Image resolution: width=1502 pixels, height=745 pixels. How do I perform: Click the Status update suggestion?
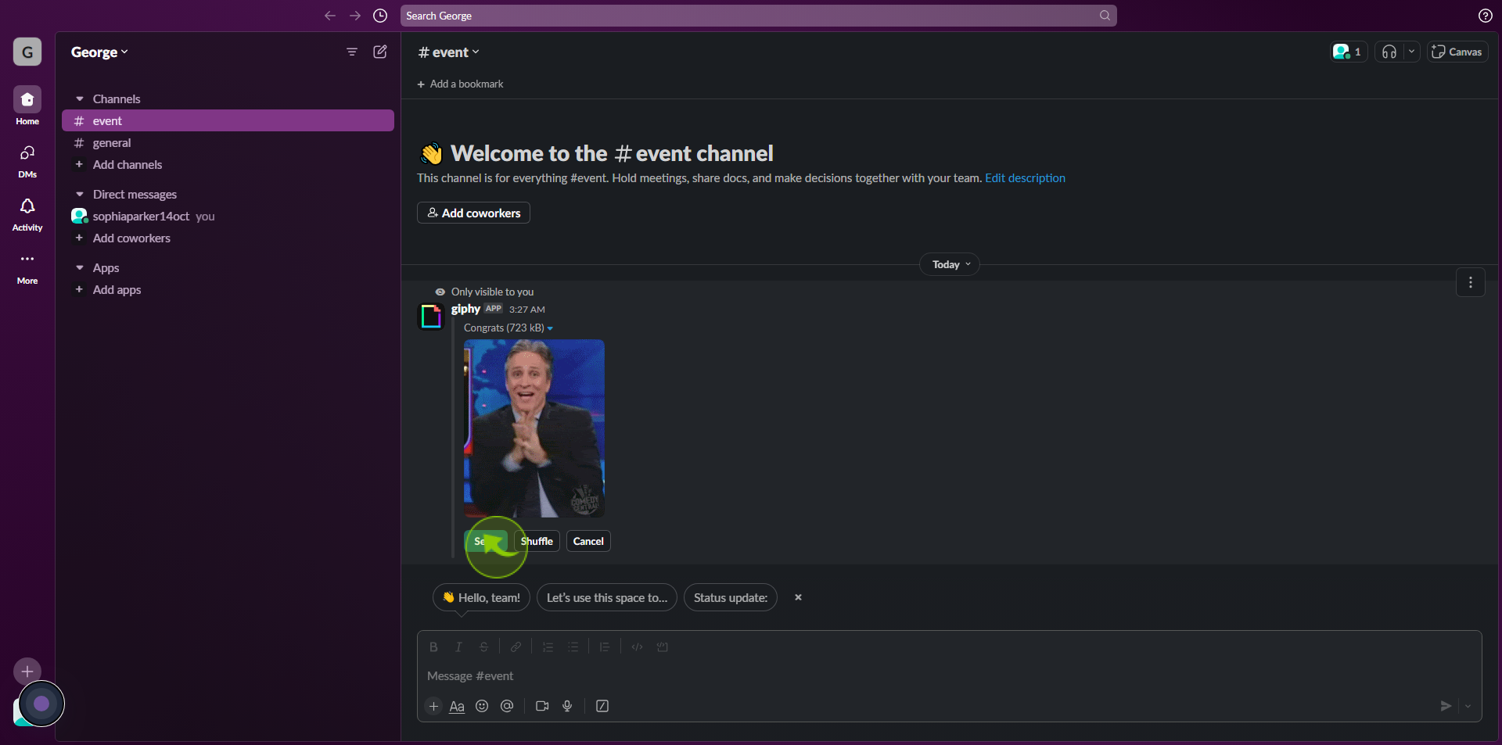[731, 597]
